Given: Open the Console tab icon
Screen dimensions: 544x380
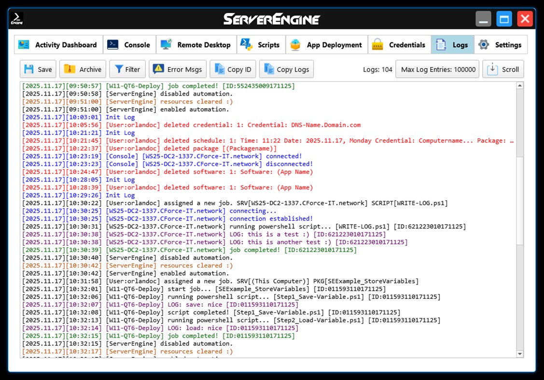Looking at the screenshot, I should 112,44.
